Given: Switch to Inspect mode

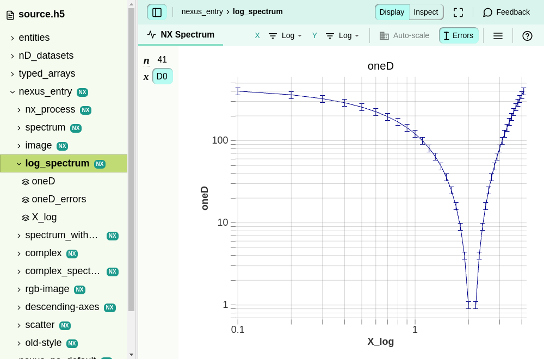Looking at the screenshot, I should [x=426, y=12].
